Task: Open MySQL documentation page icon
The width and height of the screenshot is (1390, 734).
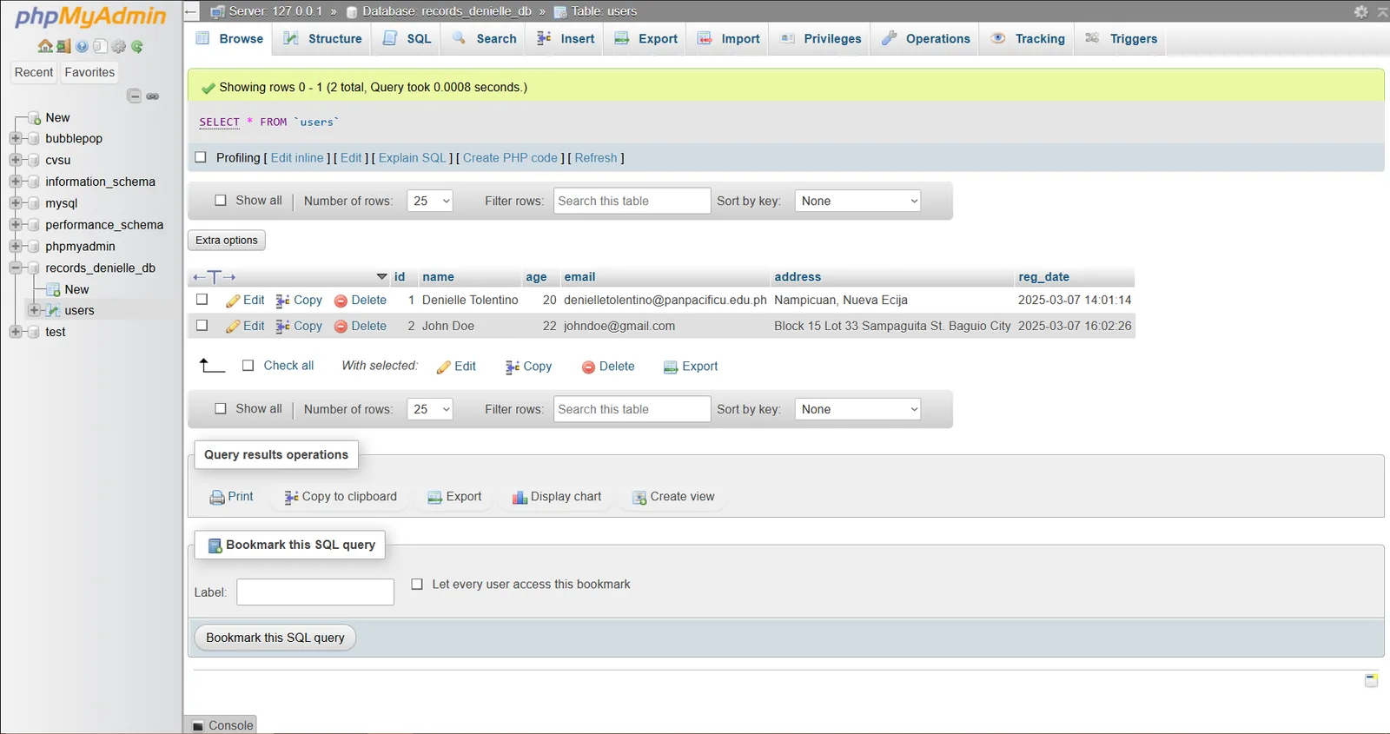Action: tap(100, 46)
